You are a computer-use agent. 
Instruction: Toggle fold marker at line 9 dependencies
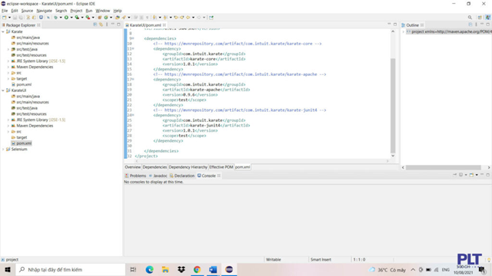tap(133, 38)
